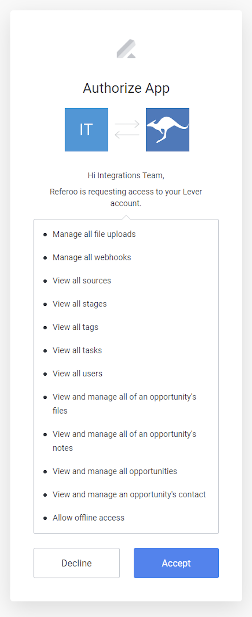Select the View all stages permission entry

click(79, 304)
